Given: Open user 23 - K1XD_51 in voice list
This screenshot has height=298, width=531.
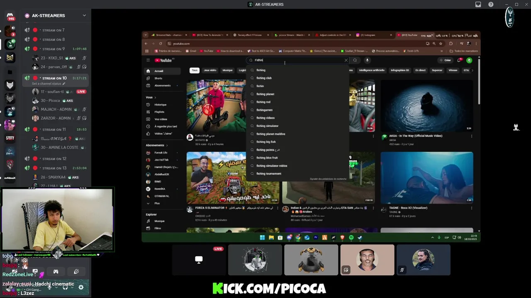Looking at the screenshot, I should coord(59,58).
